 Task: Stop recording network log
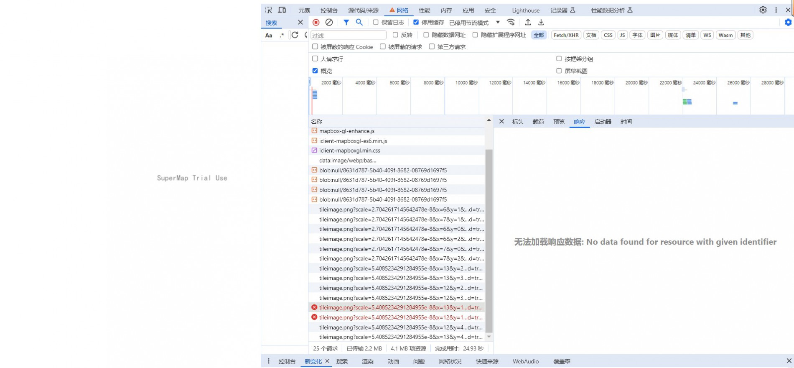click(316, 23)
